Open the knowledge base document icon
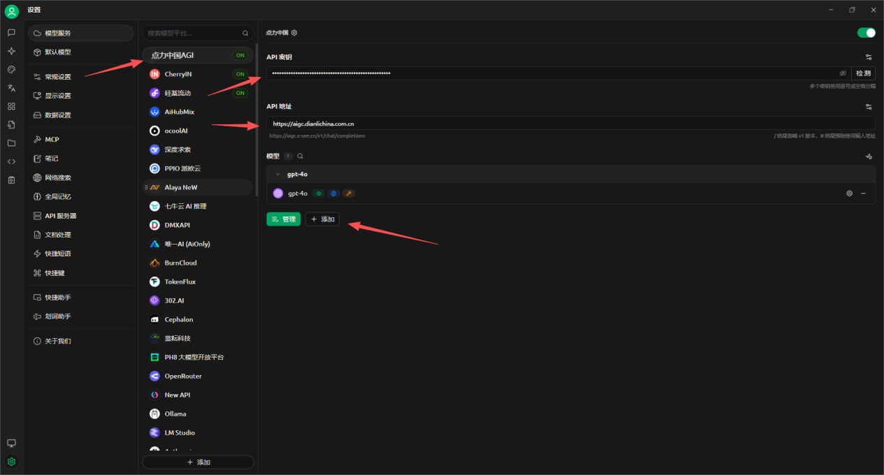This screenshot has width=884, height=475. tap(11, 124)
